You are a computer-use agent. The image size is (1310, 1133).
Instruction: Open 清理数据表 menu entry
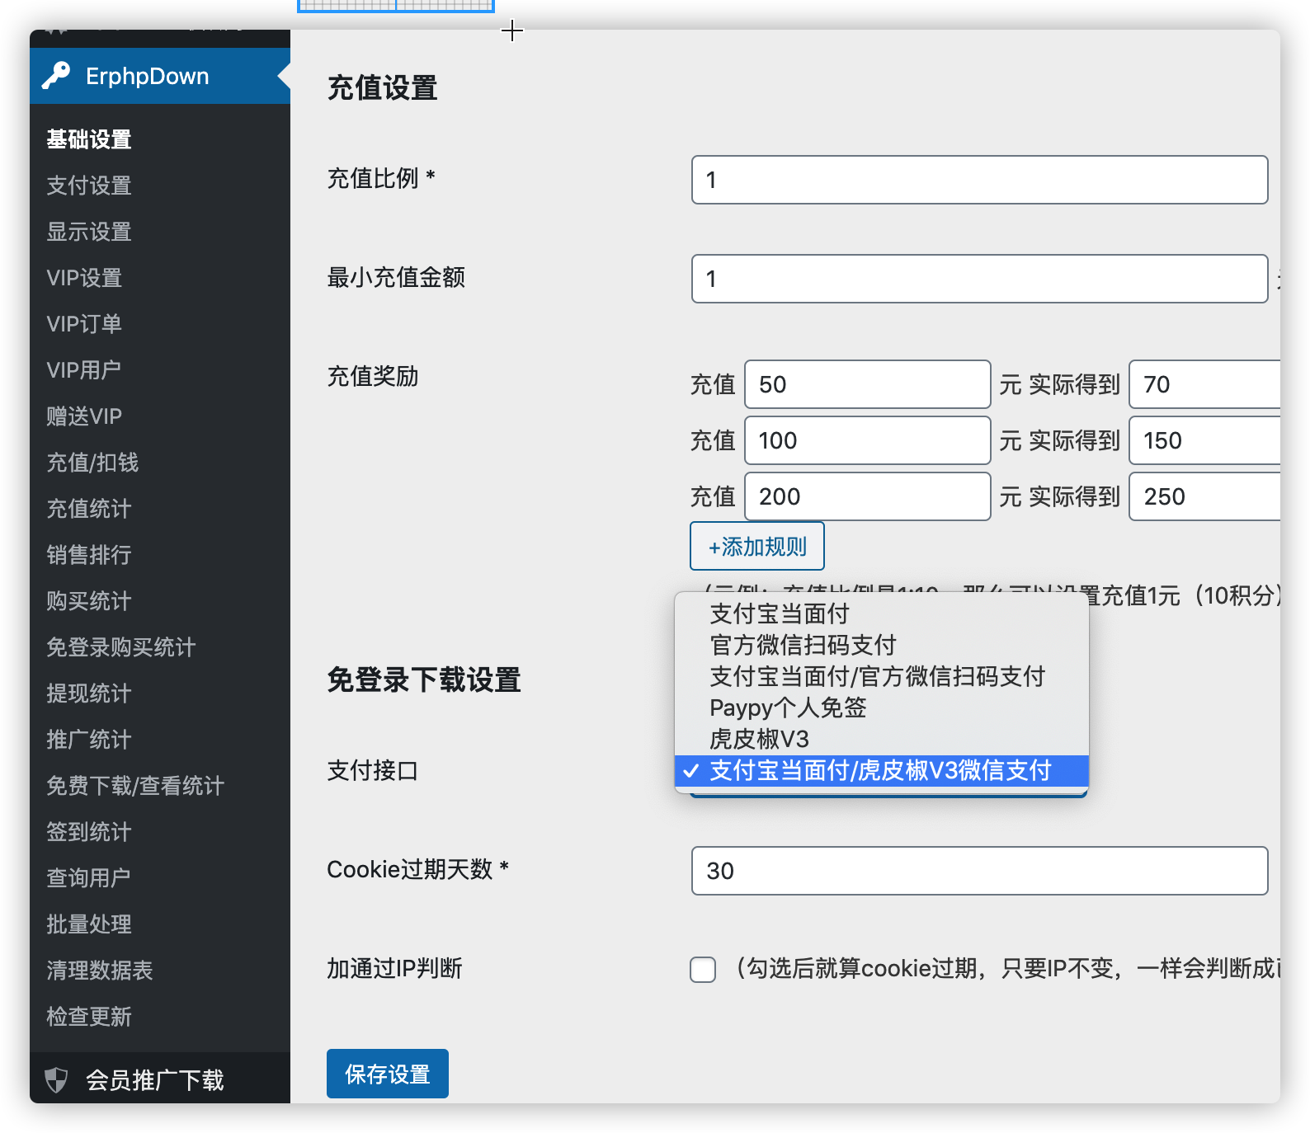point(100,971)
